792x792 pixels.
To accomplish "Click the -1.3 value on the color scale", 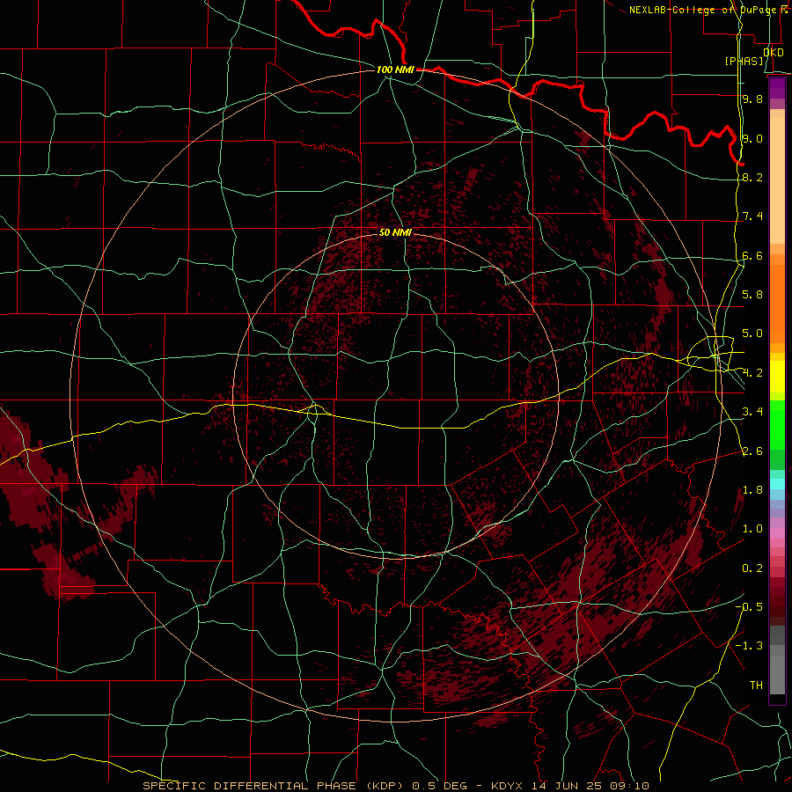I will pyautogui.click(x=749, y=646).
